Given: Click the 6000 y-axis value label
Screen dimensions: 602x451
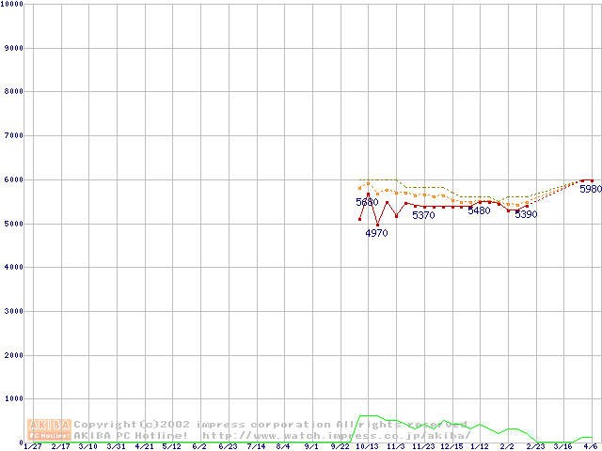Looking at the screenshot, I should 15,179.
